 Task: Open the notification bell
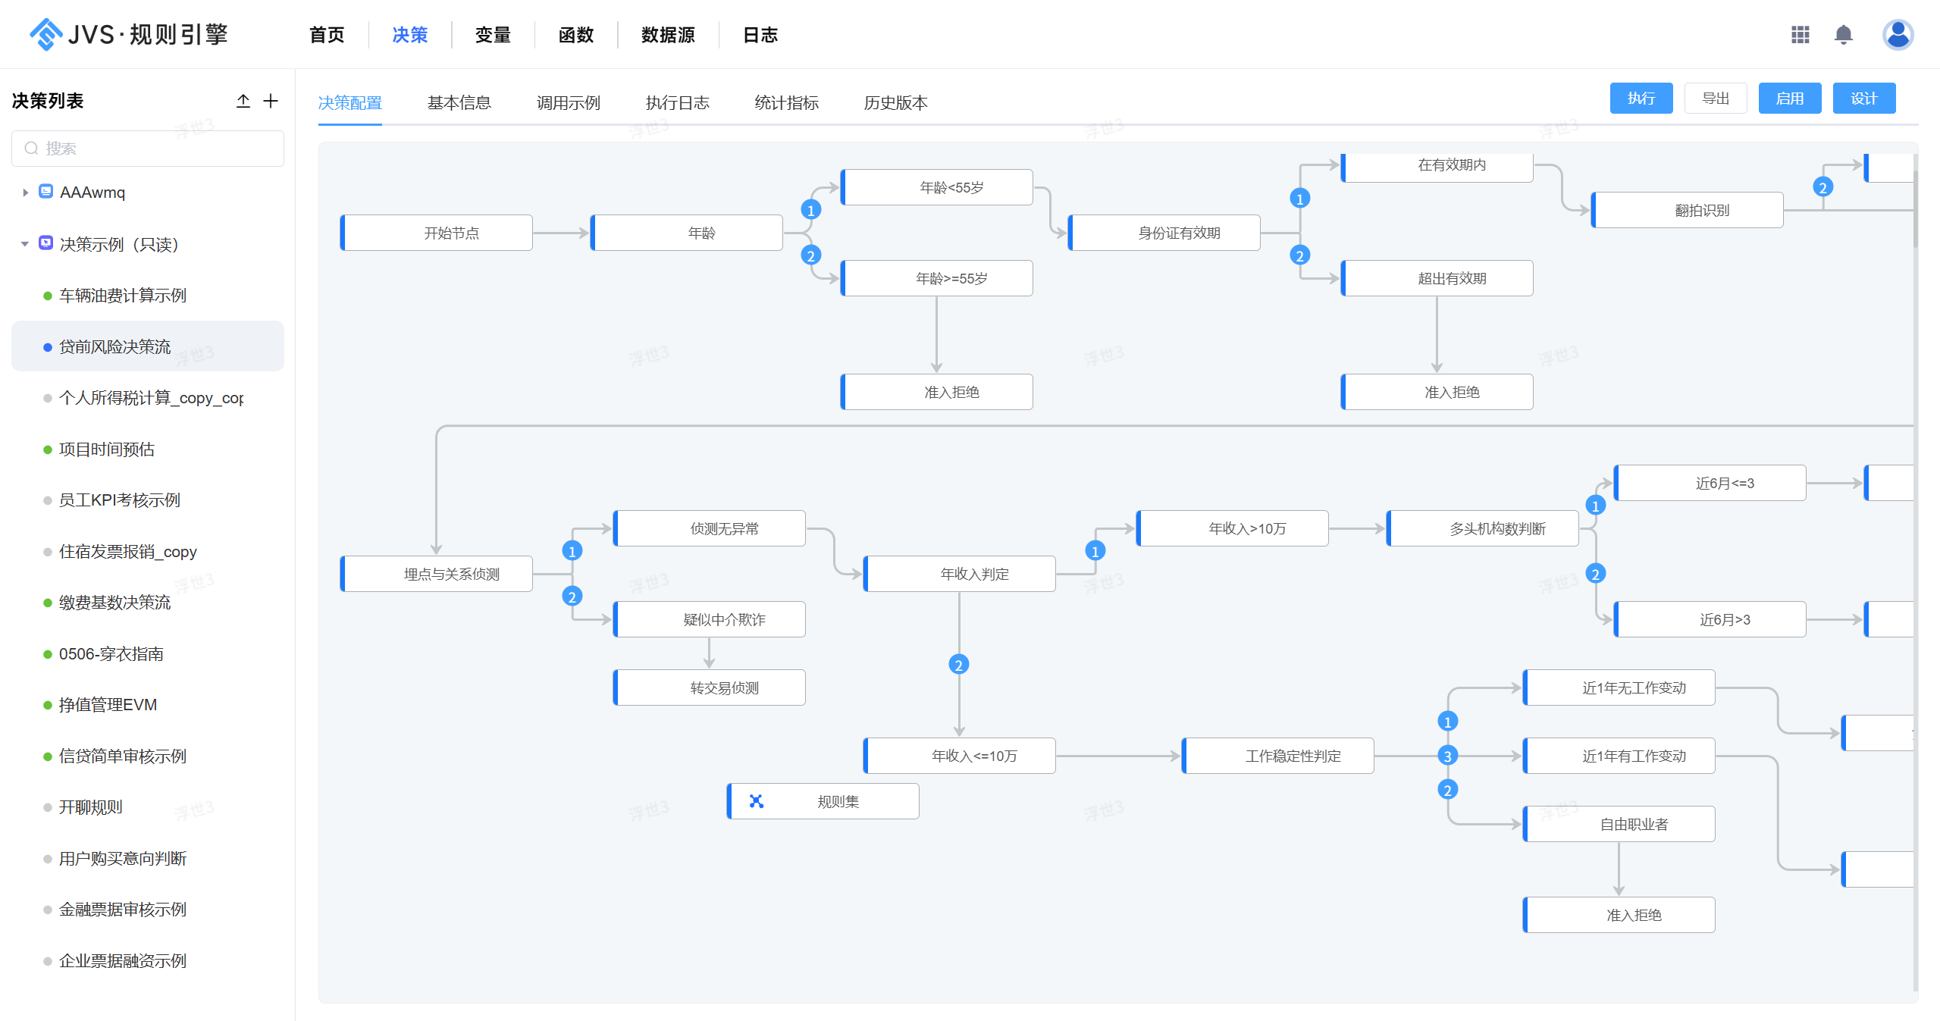(x=1844, y=35)
